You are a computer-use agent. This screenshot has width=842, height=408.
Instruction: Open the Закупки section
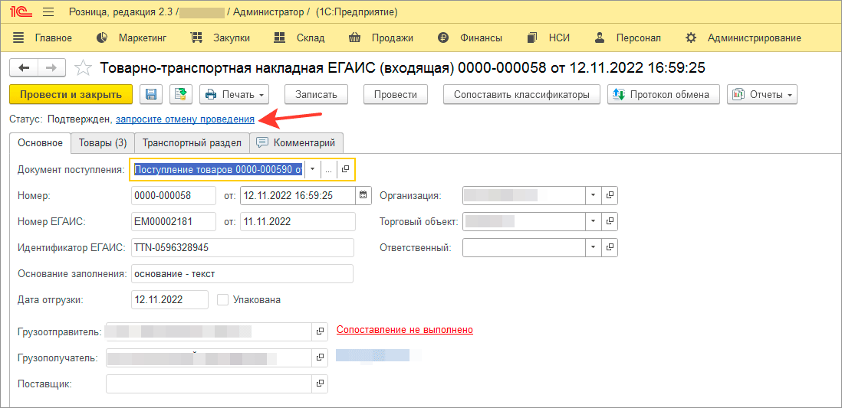pos(220,38)
